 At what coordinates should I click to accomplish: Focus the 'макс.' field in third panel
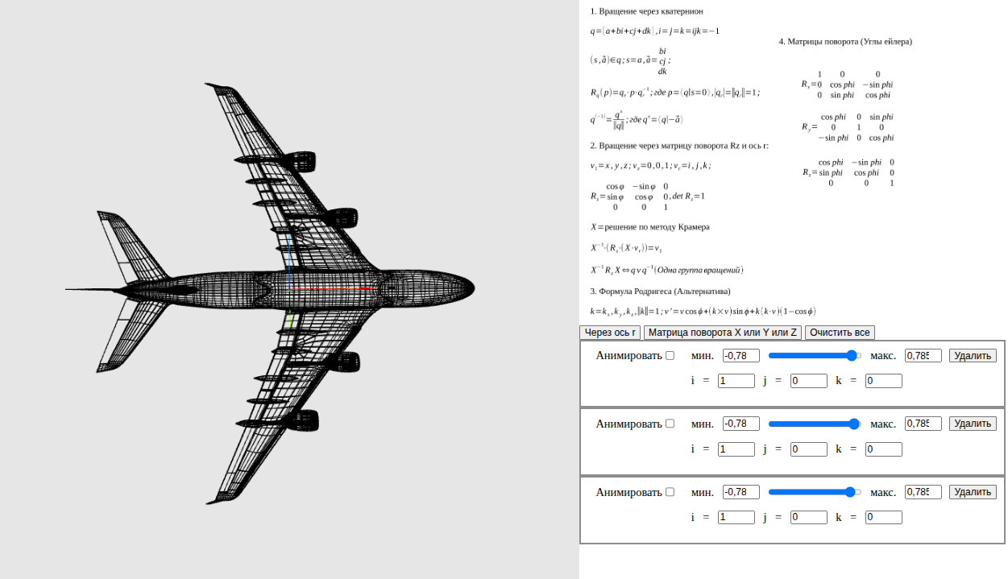pyautogui.click(x=923, y=492)
